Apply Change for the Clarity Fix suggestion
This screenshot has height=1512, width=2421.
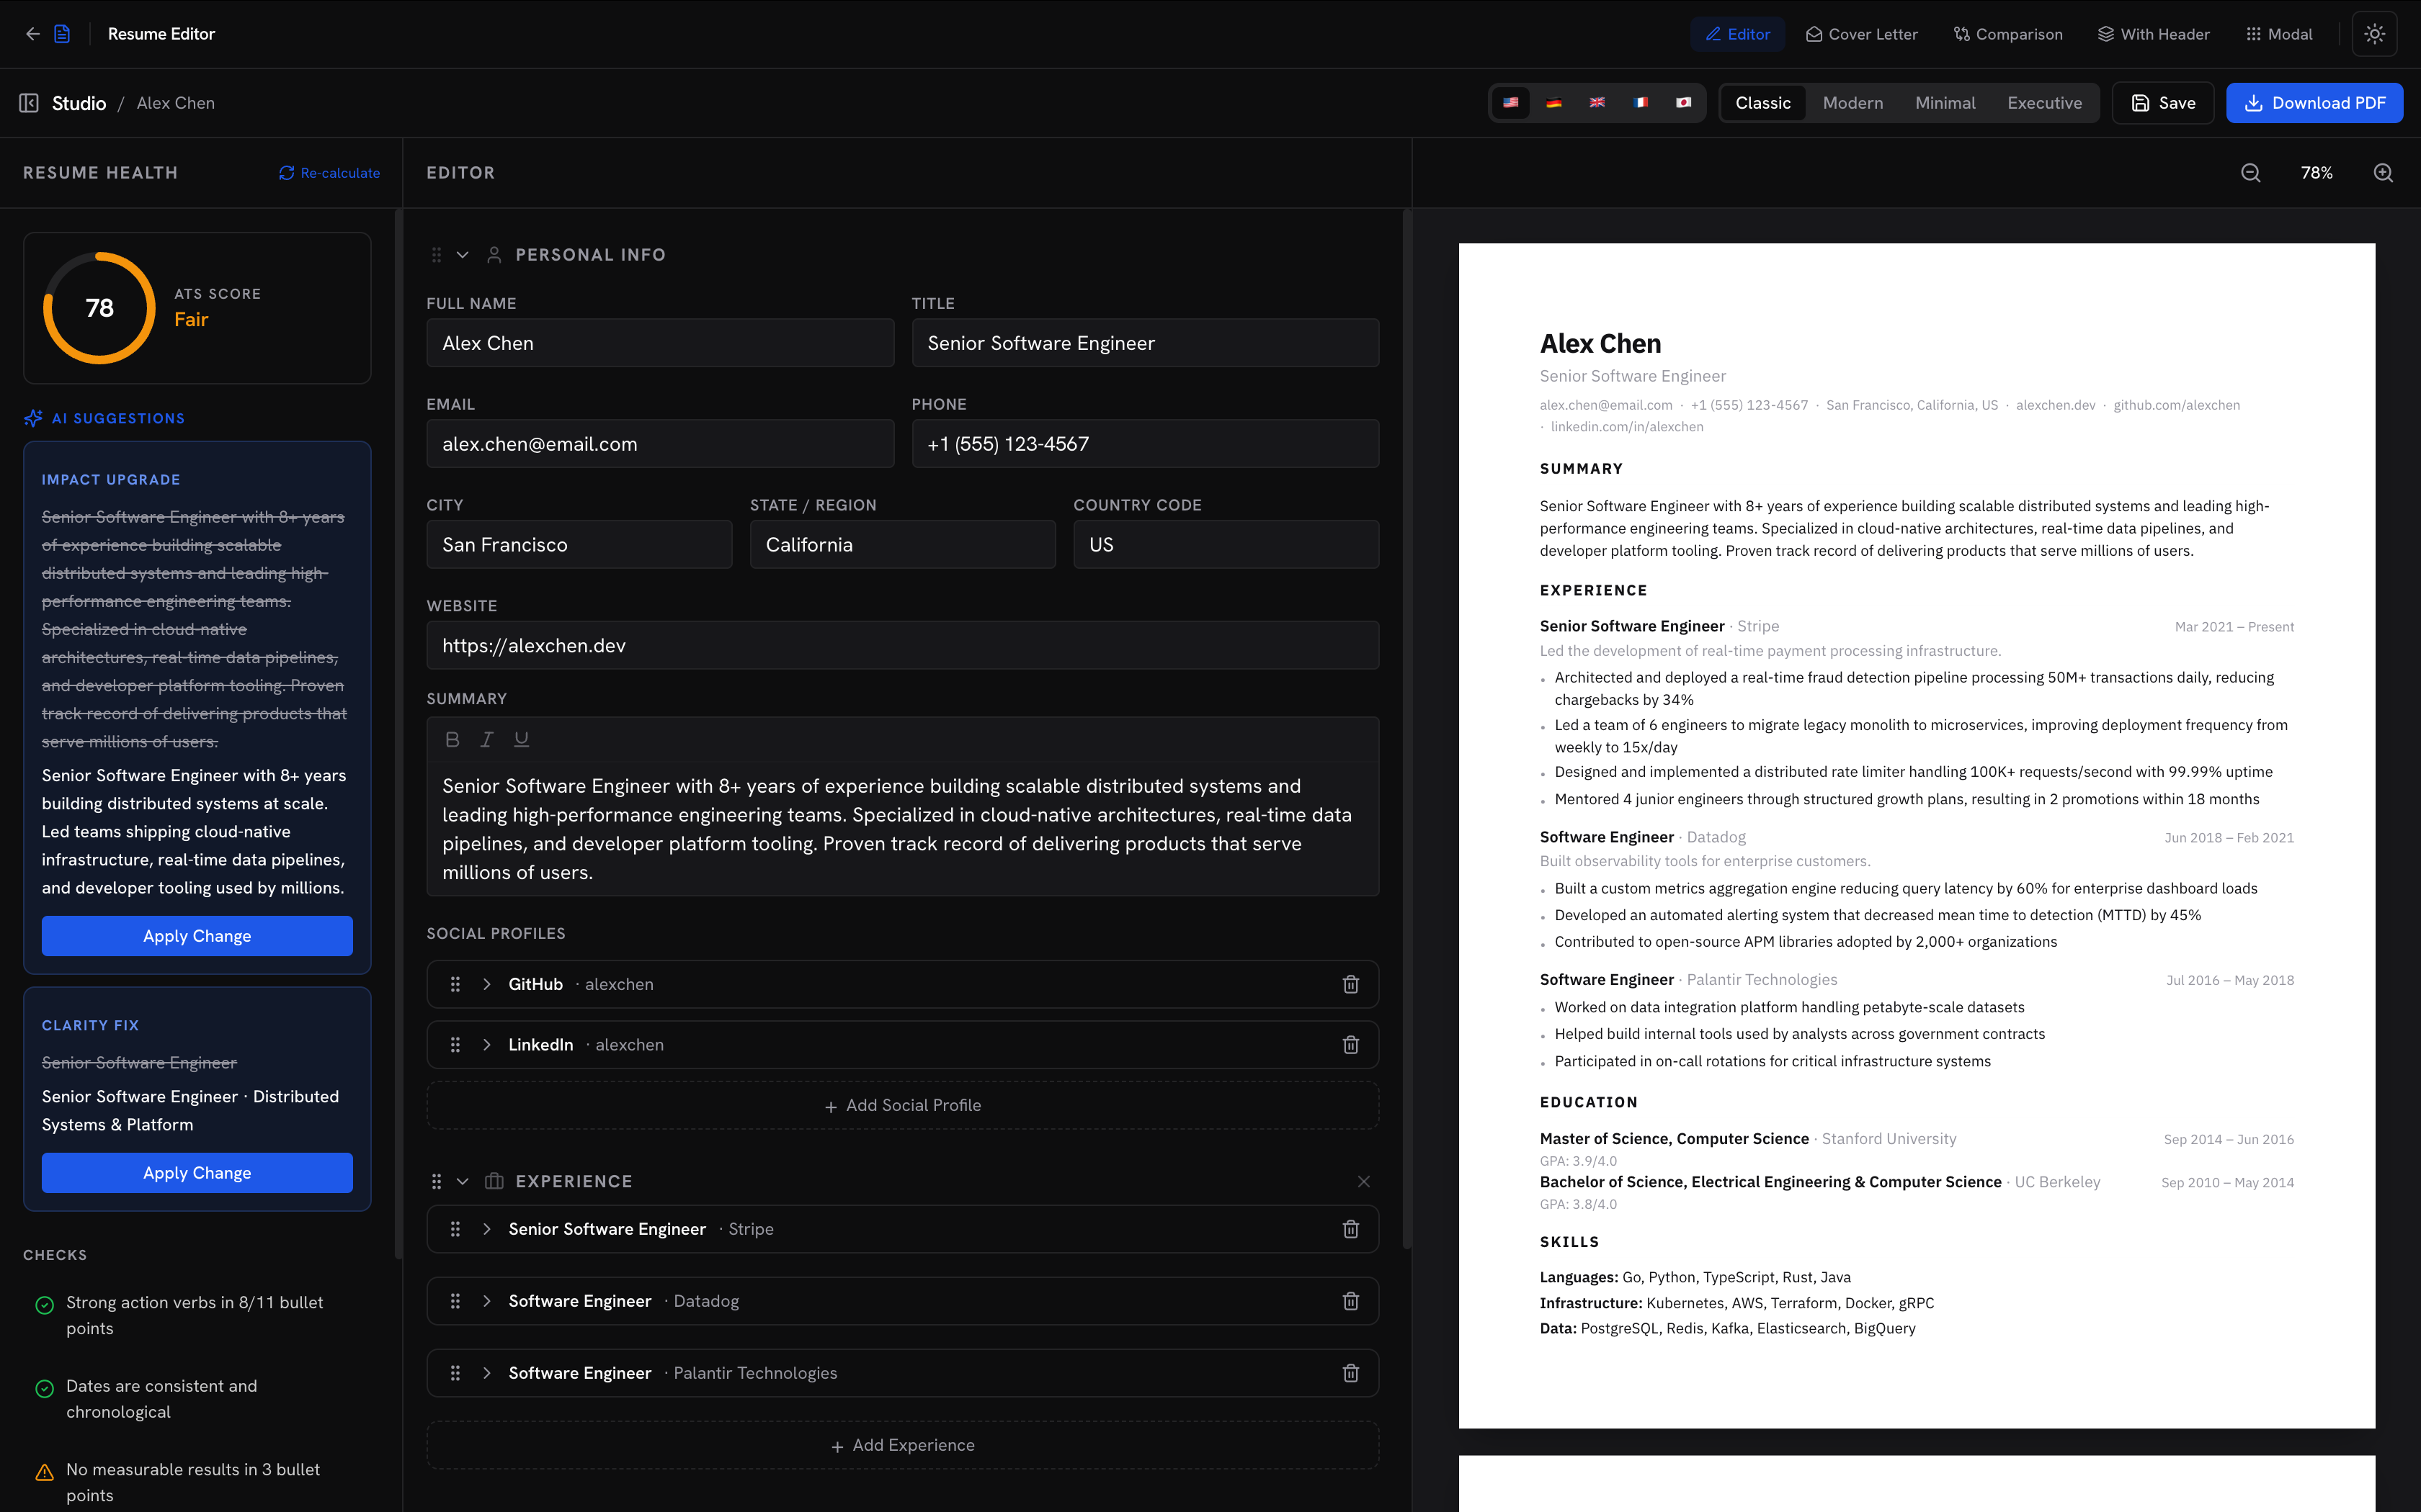click(196, 1172)
